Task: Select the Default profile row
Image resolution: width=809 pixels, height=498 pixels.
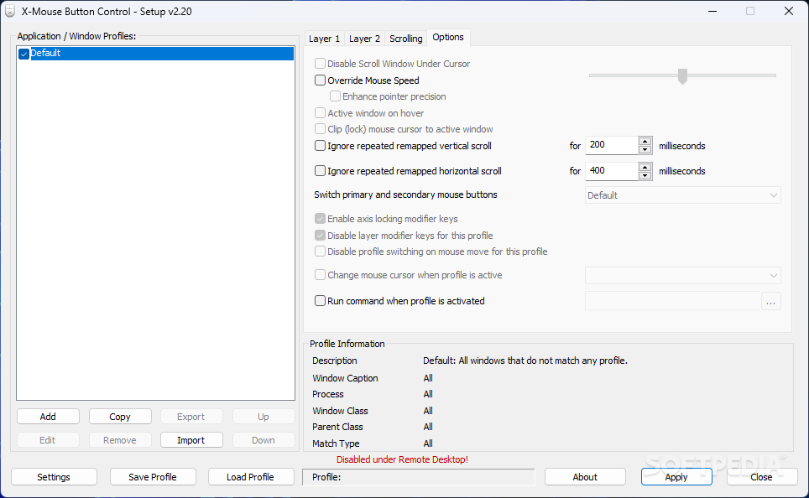Action: click(x=155, y=54)
